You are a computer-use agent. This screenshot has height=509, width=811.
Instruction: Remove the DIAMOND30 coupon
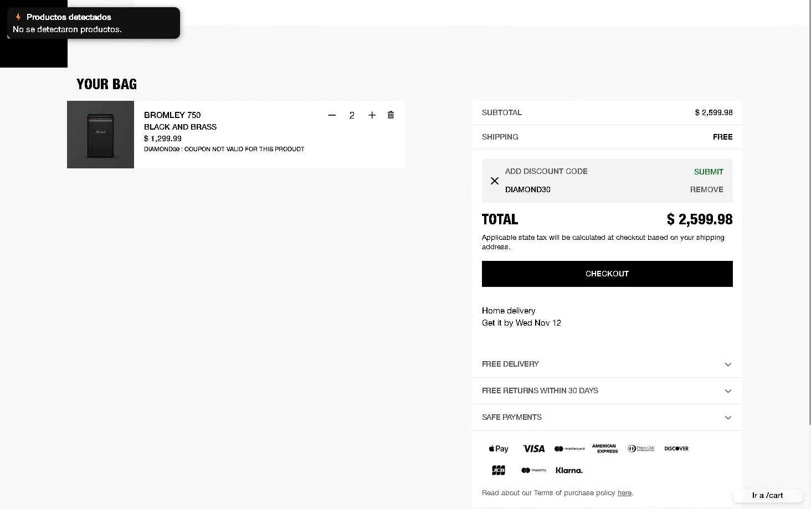click(x=706, y=189)
